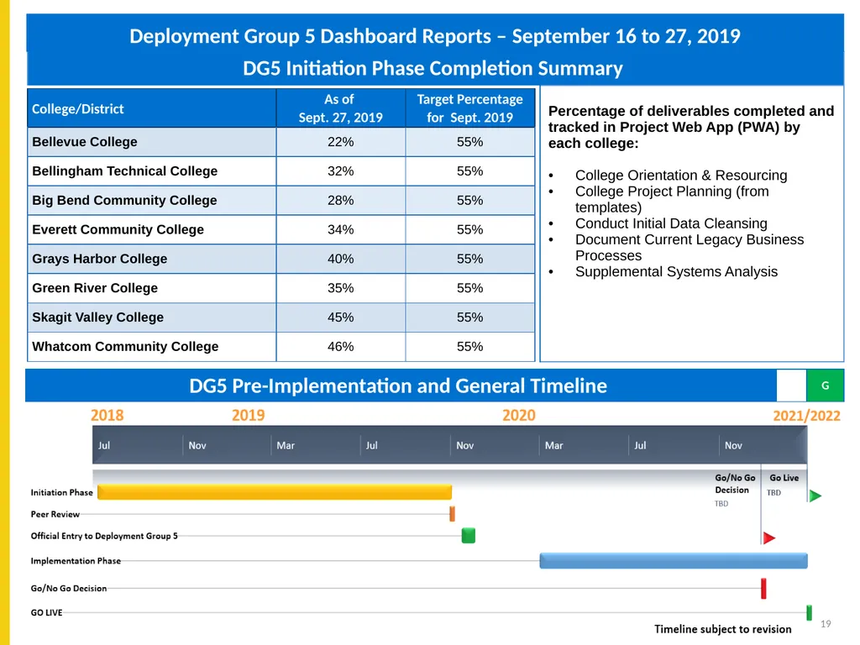
Task: Click the 28% value for Big Bend
Action: click(341, 200)
